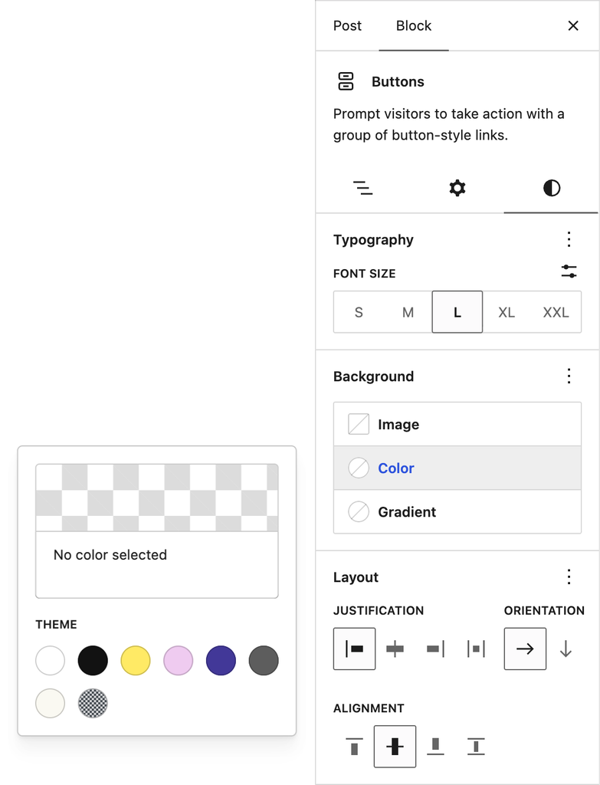Pick the off-white theme color swatch
This screenshot has height=785, width=600.
50,703
